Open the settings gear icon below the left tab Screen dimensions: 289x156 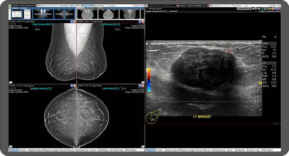[x=10, y=8]
